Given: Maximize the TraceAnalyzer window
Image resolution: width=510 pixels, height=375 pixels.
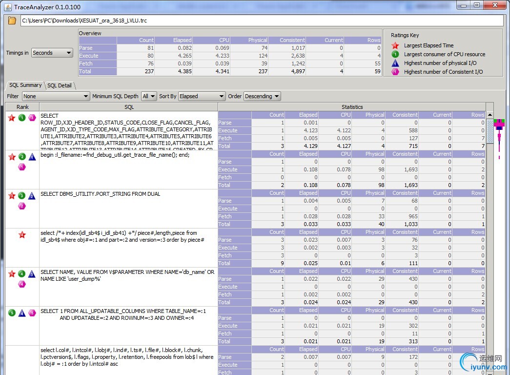Looking at the screenshot, I should [x=476, y=5].
